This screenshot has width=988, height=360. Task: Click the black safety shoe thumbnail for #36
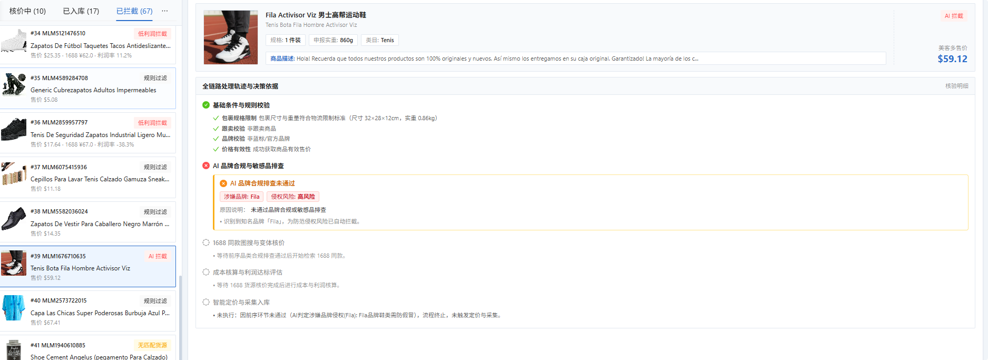pos(14,130)
